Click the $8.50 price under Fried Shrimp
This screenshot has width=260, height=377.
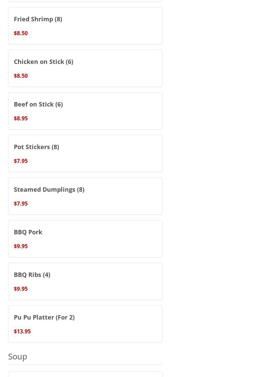[x=21, y=33]
